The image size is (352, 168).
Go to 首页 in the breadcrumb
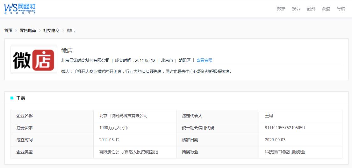(x=8, y=31)
